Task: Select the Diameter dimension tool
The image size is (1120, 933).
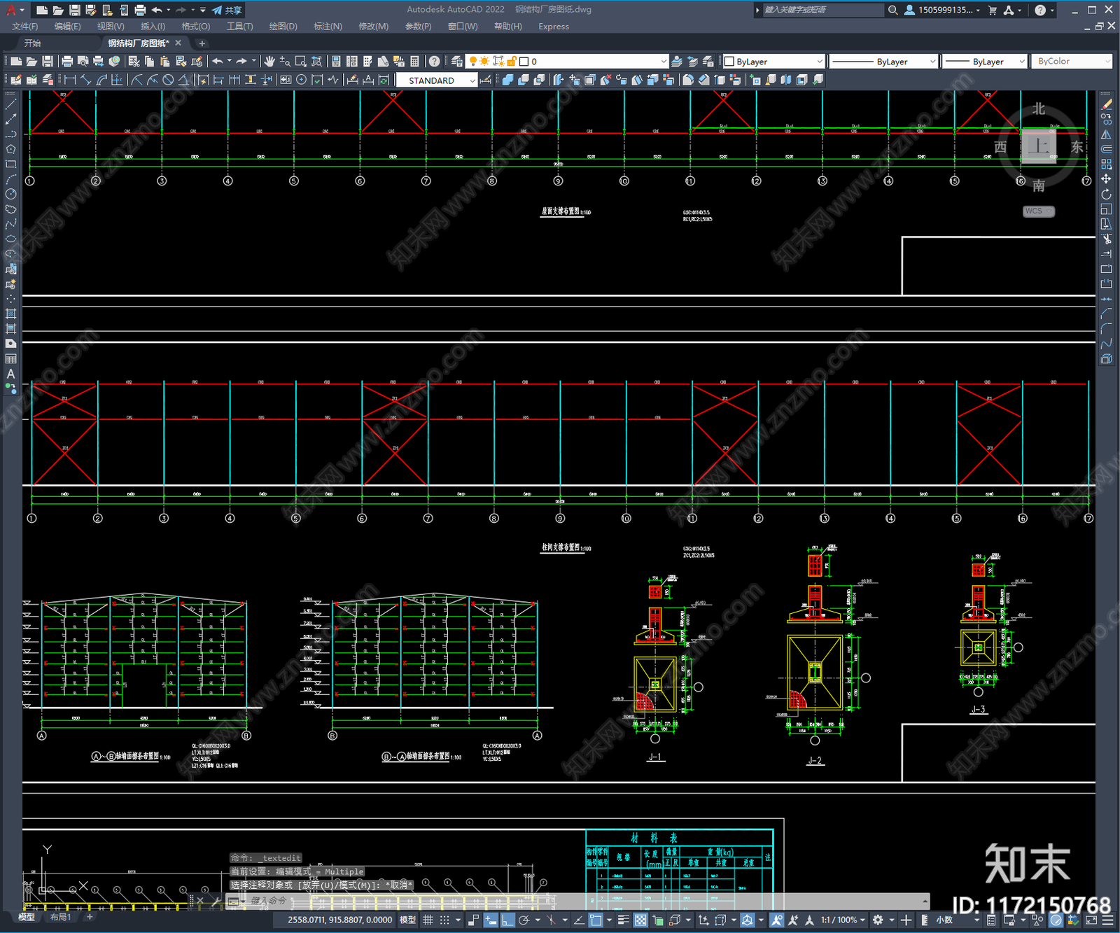Action: (168, 80)
